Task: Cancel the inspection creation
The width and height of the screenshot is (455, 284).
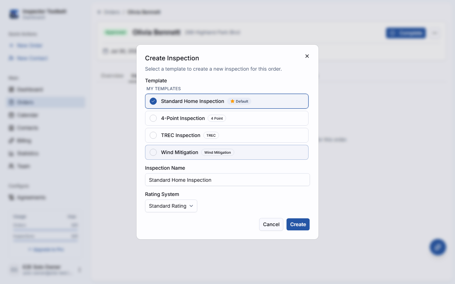Action: pyautogui.click(x=271, y=224)
